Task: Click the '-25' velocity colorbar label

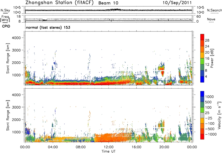Action: point(209,118)
